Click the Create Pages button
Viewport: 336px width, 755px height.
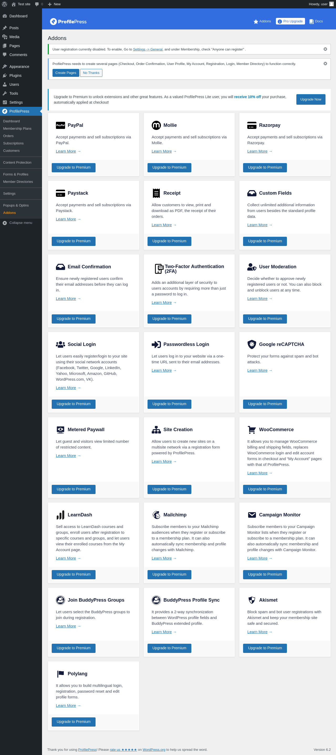[66, 73]
